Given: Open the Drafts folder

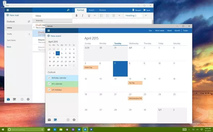Looking at the screenshot, I should [x=18, y=34].
